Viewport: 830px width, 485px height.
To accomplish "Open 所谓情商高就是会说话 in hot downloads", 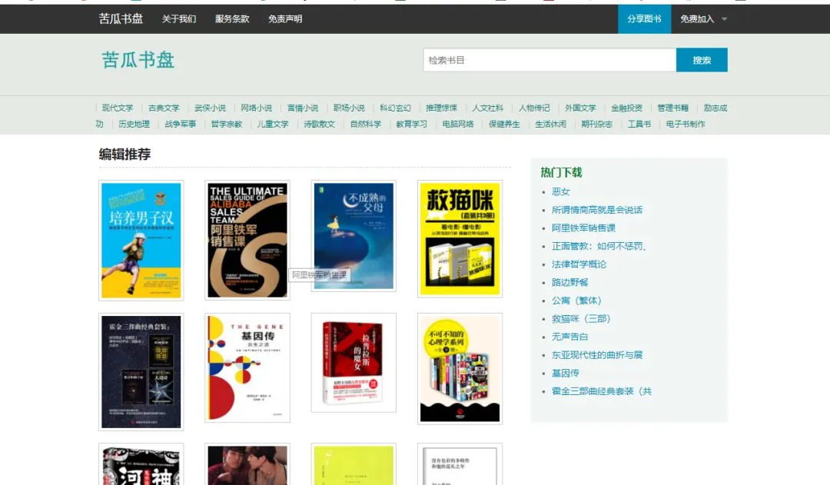I will coord(597,210).
